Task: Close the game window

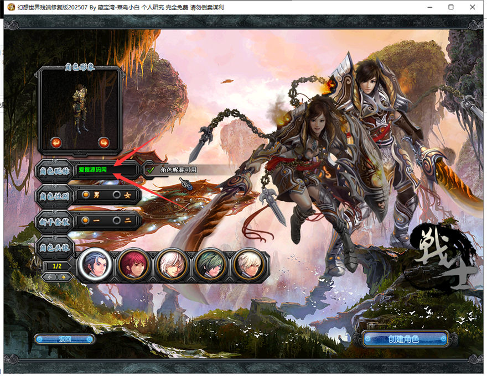Action: point(473,7)
